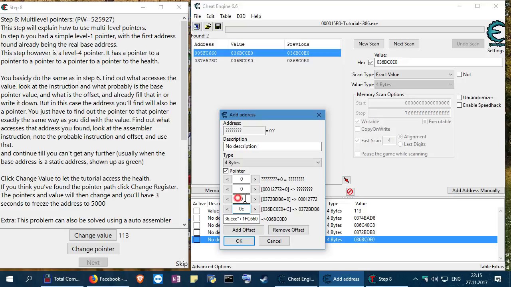Open the Edit menu

pos(210,16)
